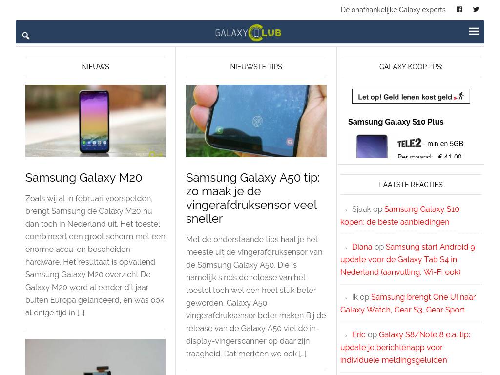Open the Galaxy A50 tip headline
The height and width of the screenshot is (375, 500).
tap(253, 198)
